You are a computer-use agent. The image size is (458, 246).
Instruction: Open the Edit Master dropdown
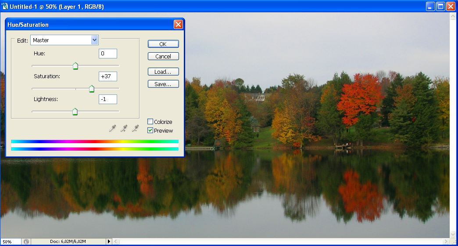(x=94, y=40)
